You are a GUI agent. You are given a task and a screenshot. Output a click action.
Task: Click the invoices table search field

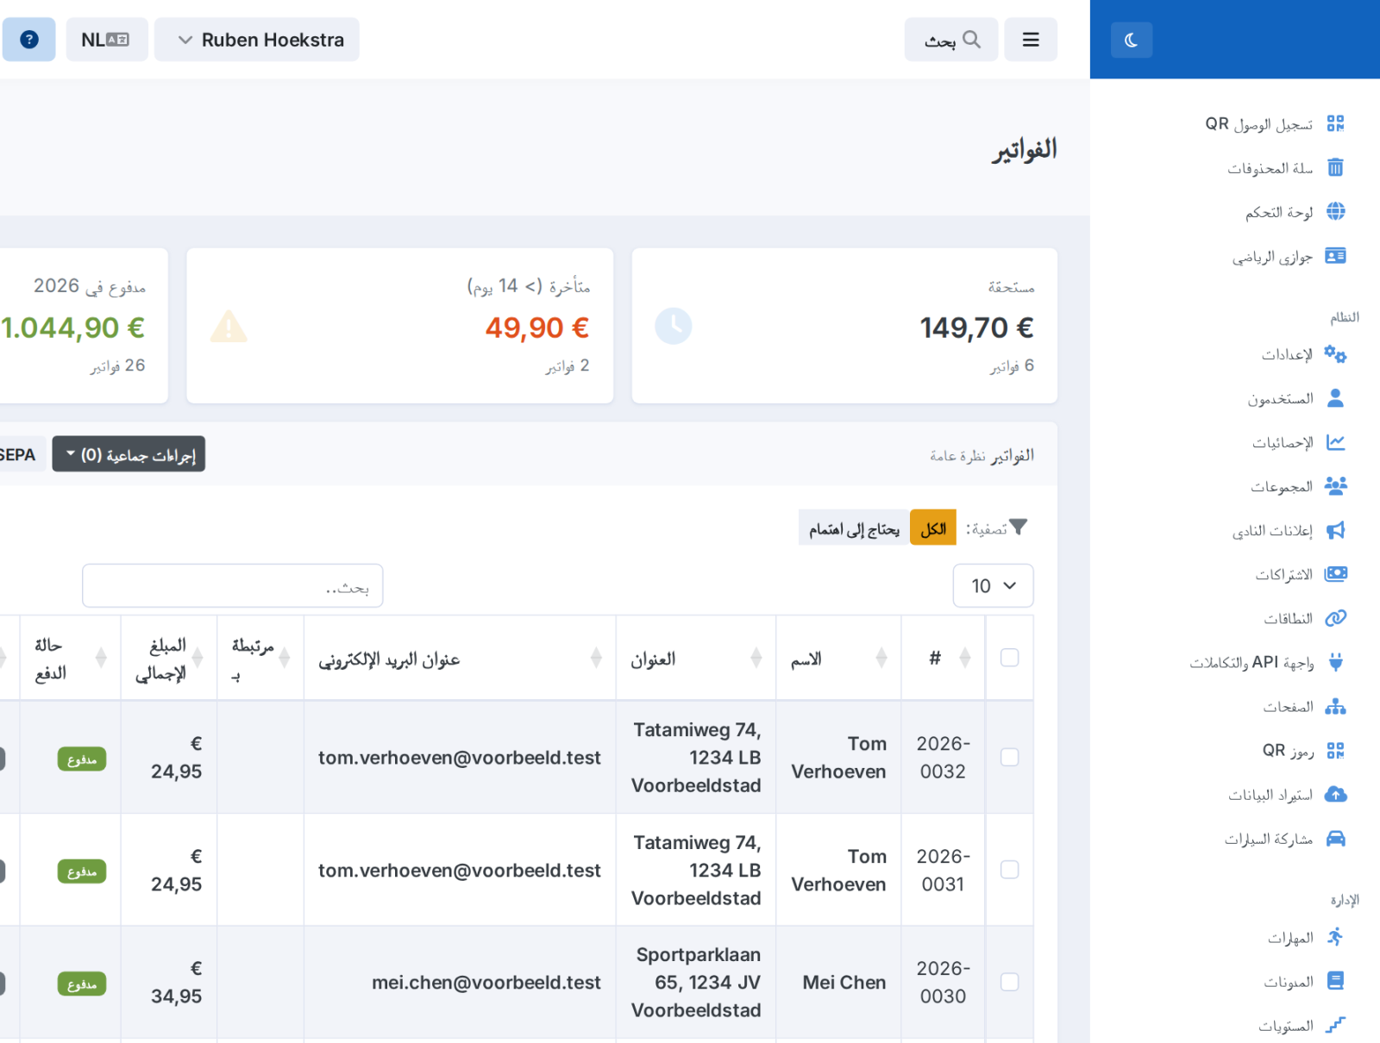click(233, 586)
